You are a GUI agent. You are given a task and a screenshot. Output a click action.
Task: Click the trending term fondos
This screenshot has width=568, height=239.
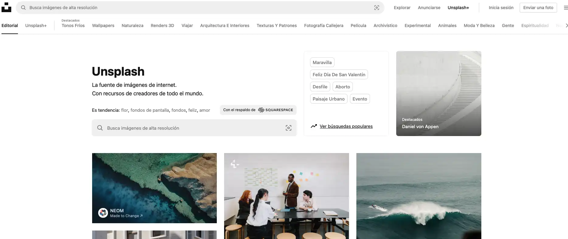click(178, 110)
